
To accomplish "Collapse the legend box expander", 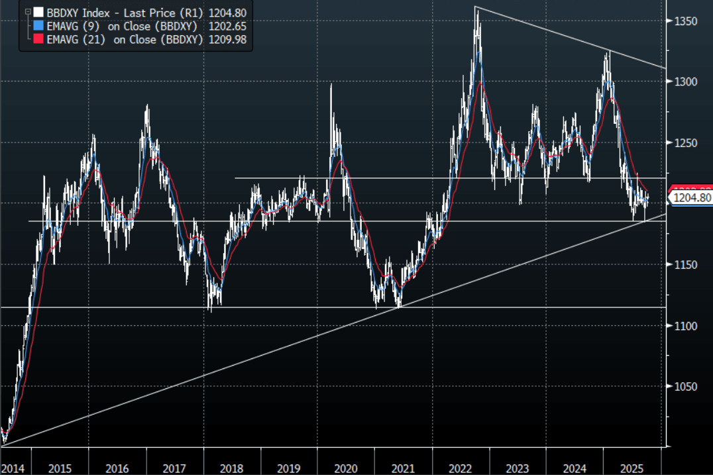I will pyautogui.click(x=28, y=12).
